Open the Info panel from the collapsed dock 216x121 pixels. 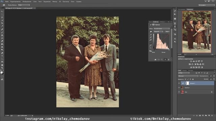point(175,19)
